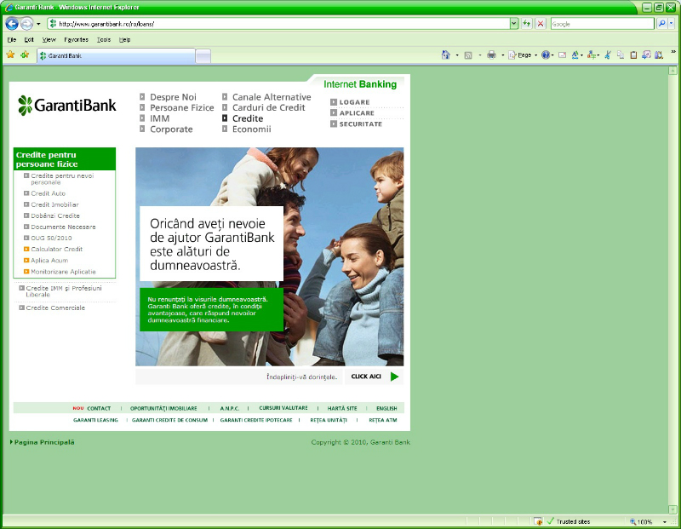Go to Pagina Principală link
This screenshot has height=529, width=681.
(x=44, y=442)
